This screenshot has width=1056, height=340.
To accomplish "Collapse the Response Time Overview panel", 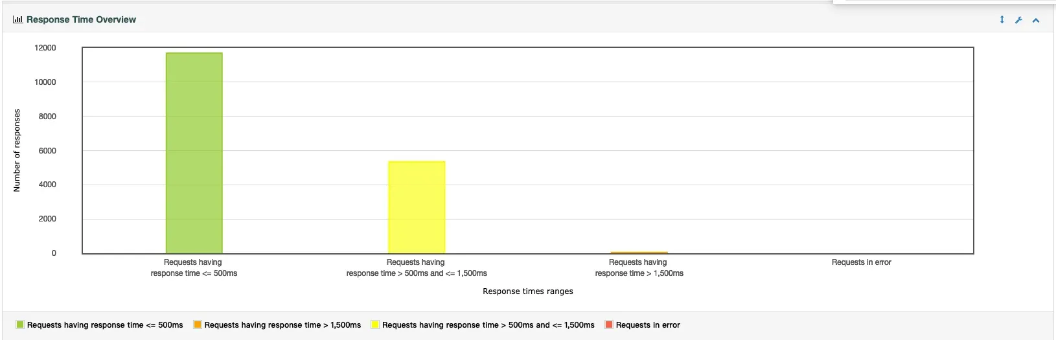I will 1036,20.
